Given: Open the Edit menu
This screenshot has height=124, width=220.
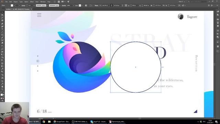Looking at the screenshot, I should pos(11,2).
